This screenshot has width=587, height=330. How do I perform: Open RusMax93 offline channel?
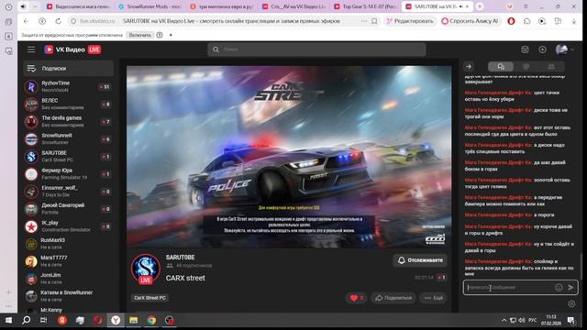pos(69,244)
